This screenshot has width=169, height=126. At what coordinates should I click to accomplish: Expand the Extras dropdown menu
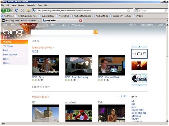point(161,25)
